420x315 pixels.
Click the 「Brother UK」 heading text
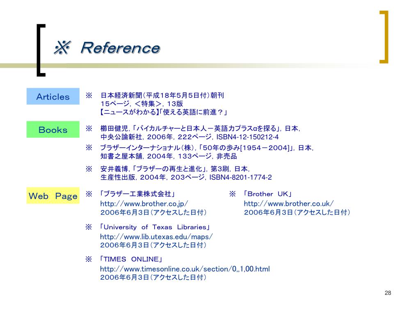pos(267,194)
